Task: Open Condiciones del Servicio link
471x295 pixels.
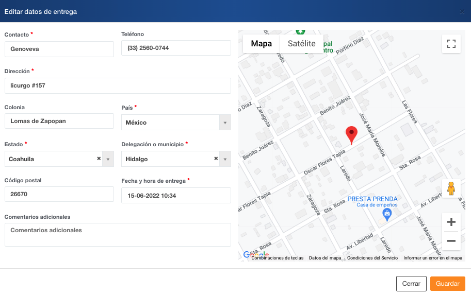Action: click(372, 258)
